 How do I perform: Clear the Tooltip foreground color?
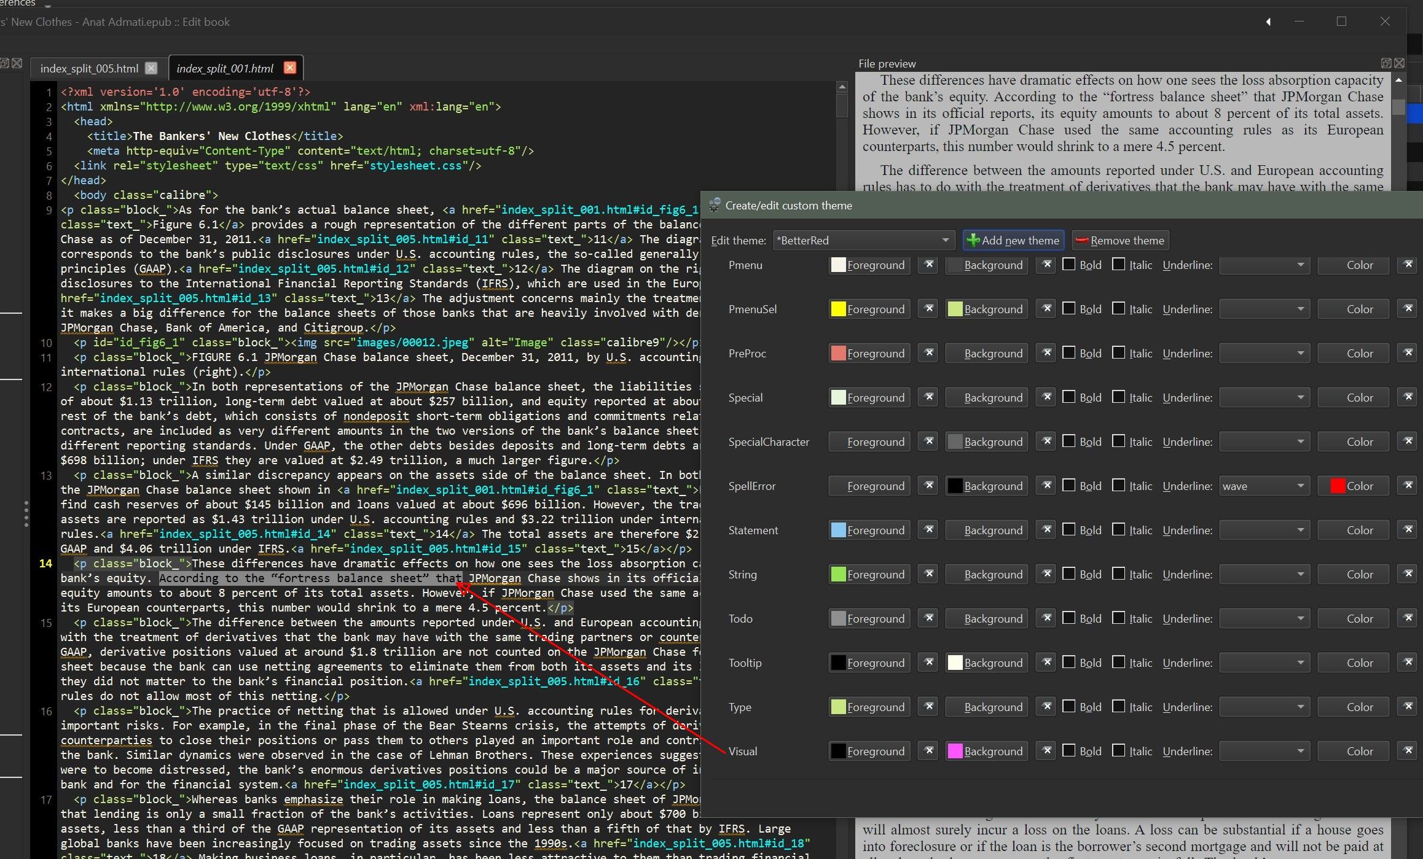[x=929, y=663]
